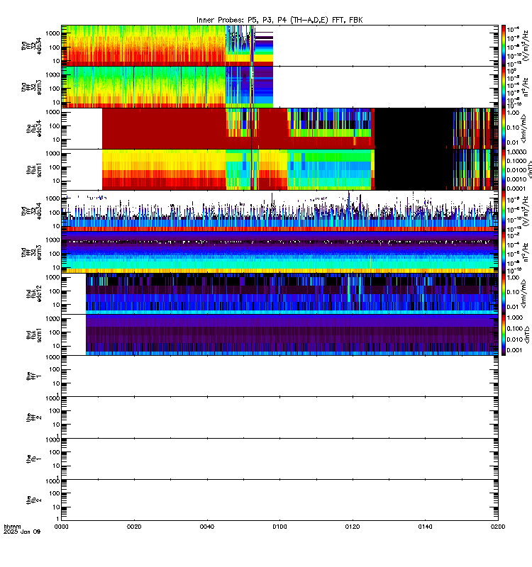Click the "0140" time axis label
Image resolution: width=532 pixels, height=567 pixels.
click(425, 527)
